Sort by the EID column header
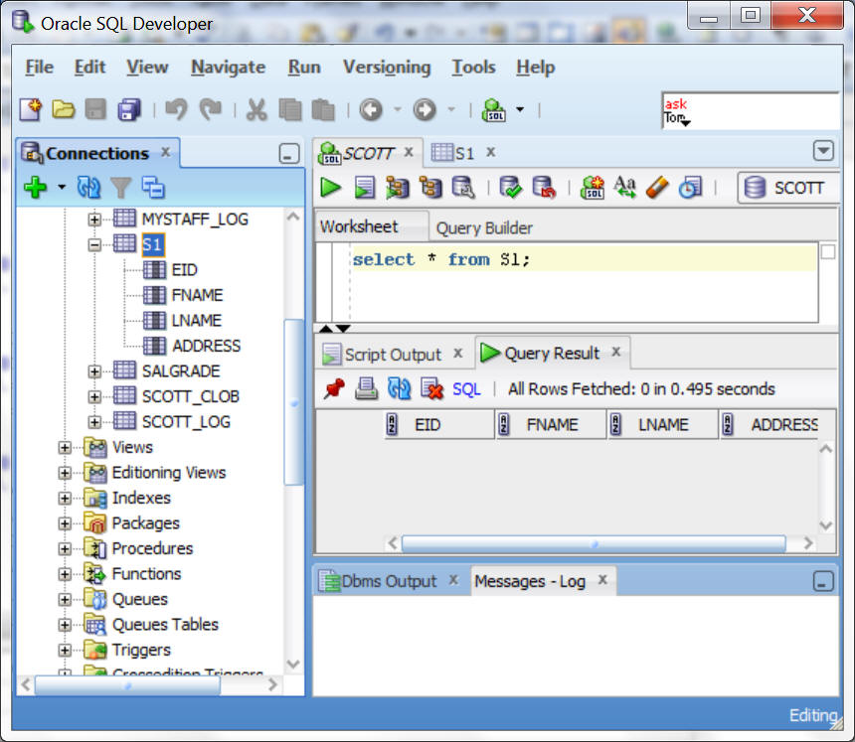Image resolution: width=855 pixels, height=742 pixels. coord(439,424)
